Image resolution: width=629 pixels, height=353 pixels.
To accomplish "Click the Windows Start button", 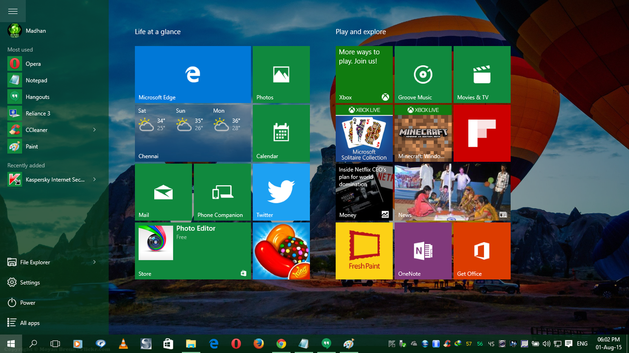I will pos(11,344).
